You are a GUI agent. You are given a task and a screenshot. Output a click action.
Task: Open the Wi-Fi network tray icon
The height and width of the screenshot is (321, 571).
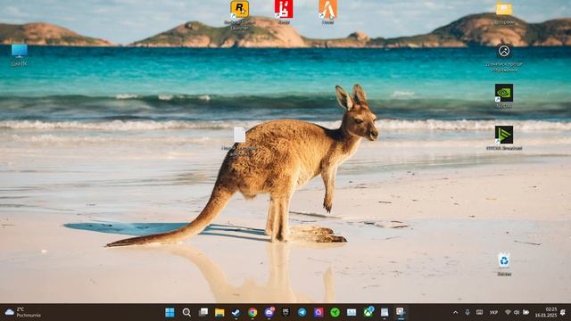tap(508, 312)
